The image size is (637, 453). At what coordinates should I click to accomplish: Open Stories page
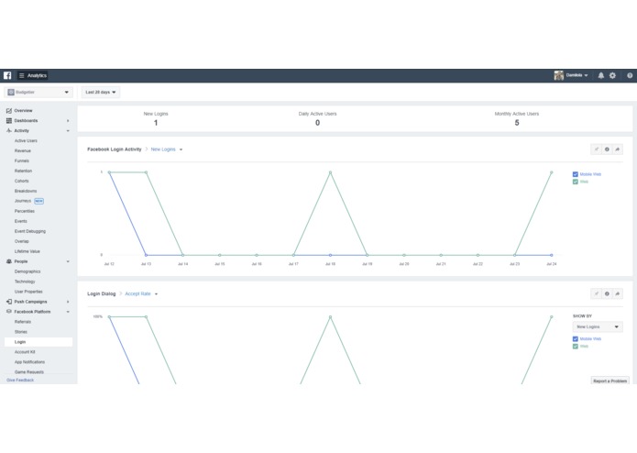(21, 332)
